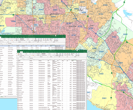Click the formula bar in front Excel window
Screen dimensions: 133x110
pos(57,58)
